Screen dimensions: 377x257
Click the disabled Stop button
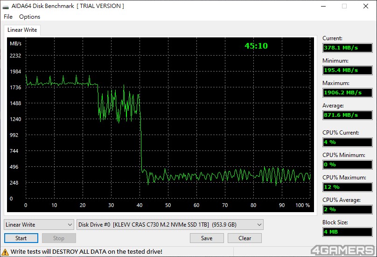(59, 238)
